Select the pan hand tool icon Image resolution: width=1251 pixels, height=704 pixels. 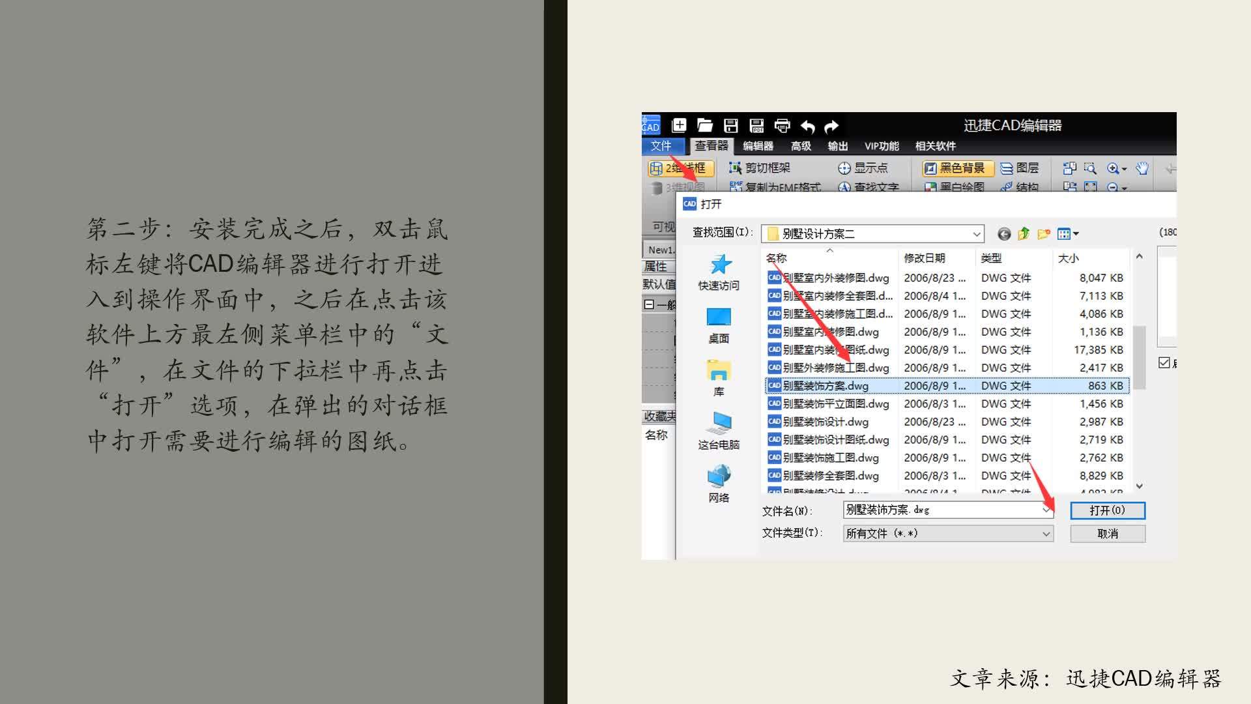click(1142, 168)
